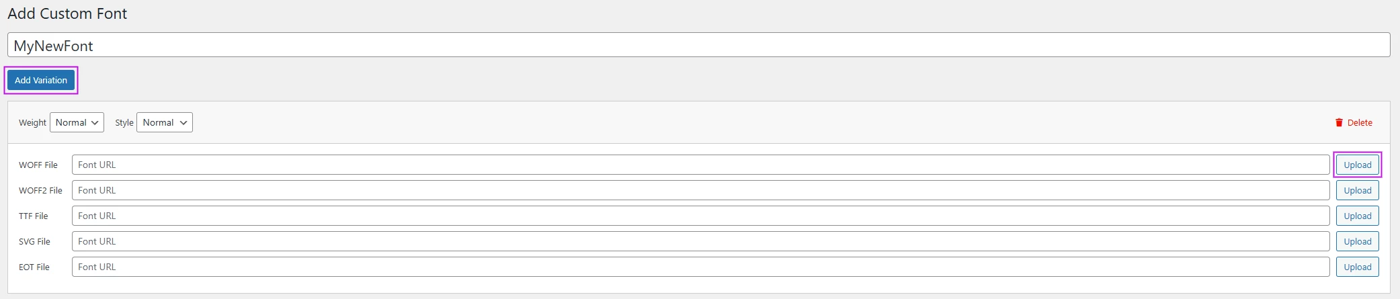Focus the MyNewFont name field
Viewport: 1400px width, 299px height.
coord(698,45)
